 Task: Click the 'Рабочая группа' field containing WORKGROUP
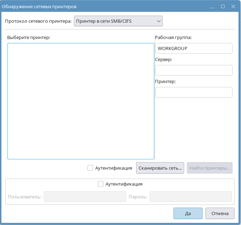point(194,48)
